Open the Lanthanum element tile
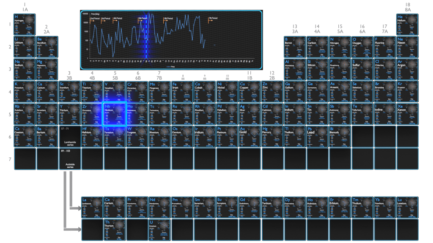This screenshot has height=243, width=433. pos(92,207)
